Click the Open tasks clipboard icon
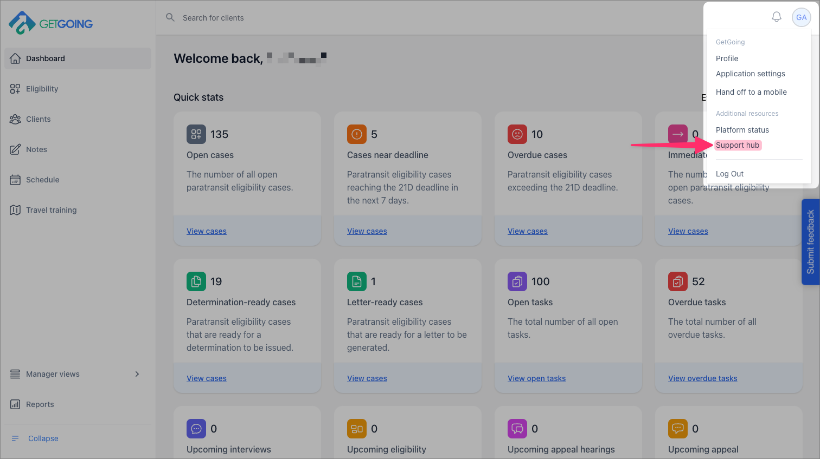Viewport: 820px width, 459px height. 517,281
